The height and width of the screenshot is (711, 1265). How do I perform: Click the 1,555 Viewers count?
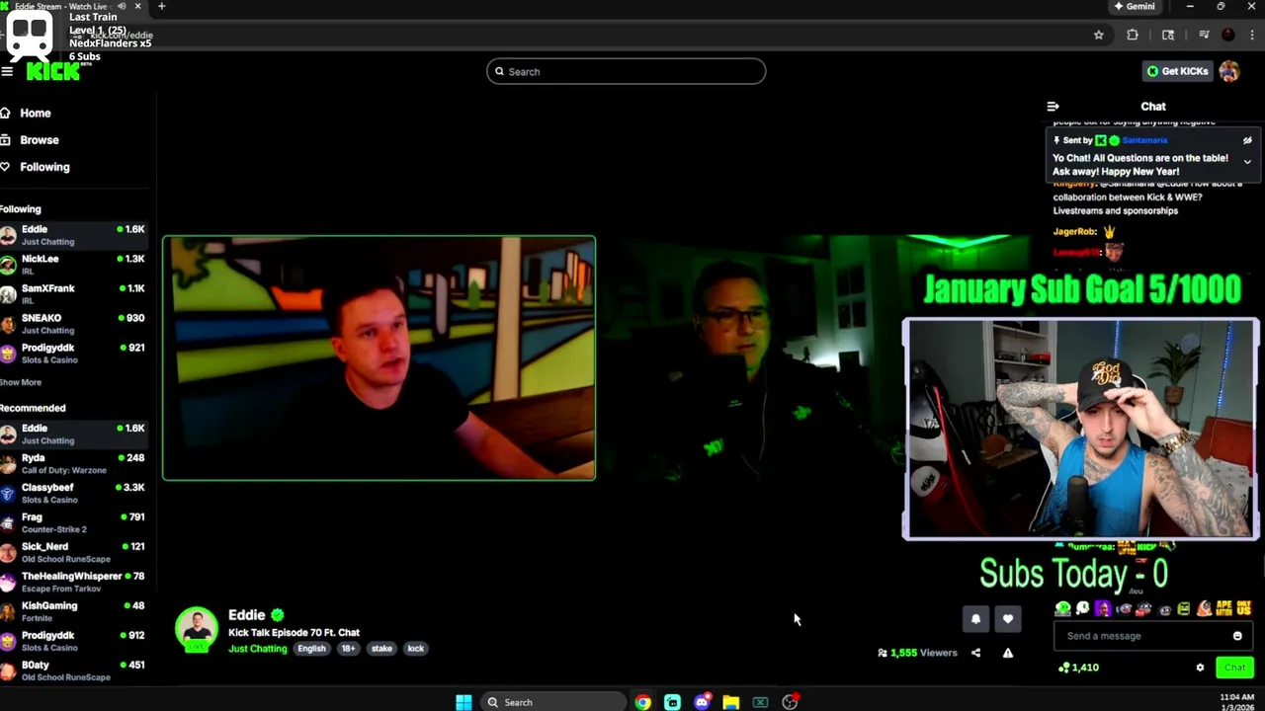tap(917, 653)
